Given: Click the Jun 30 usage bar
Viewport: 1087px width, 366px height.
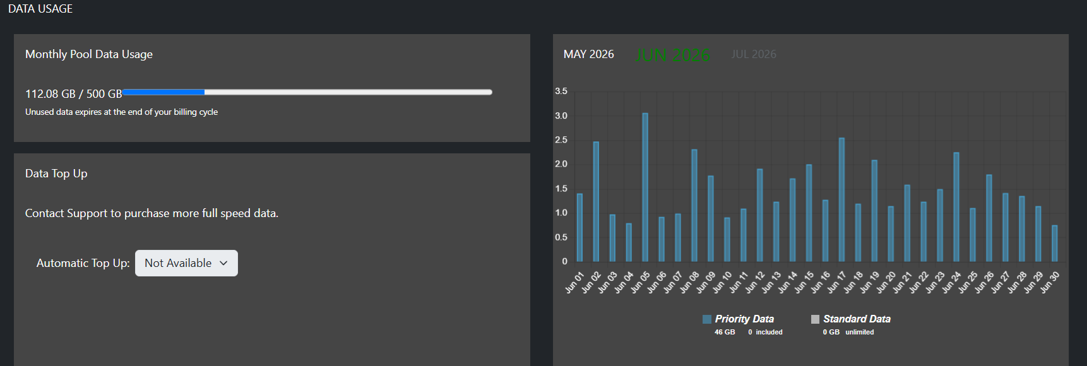Looking at the screenshot, I should tap(1054, 244).
